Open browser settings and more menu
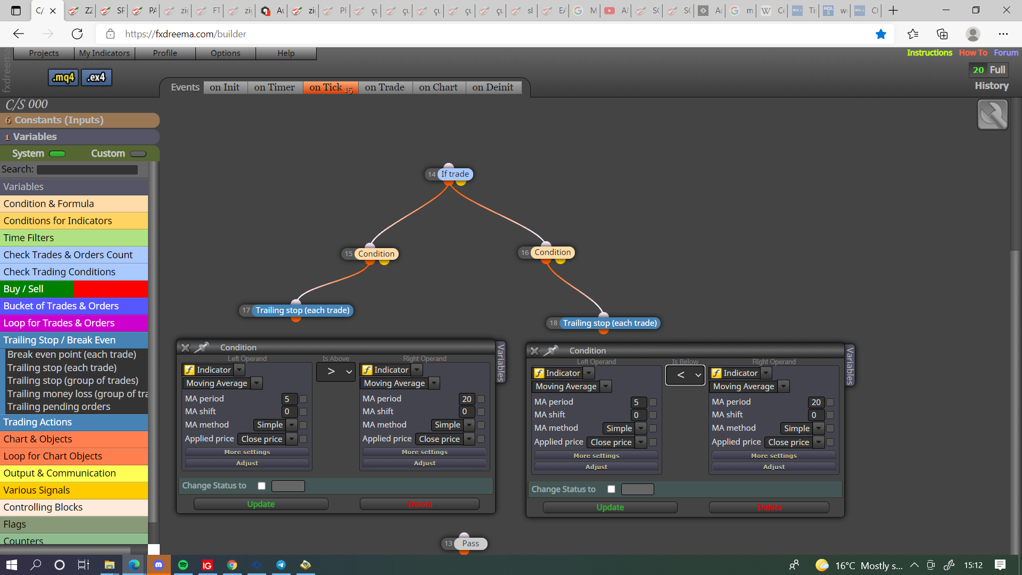 click(x=1003, y=34)
